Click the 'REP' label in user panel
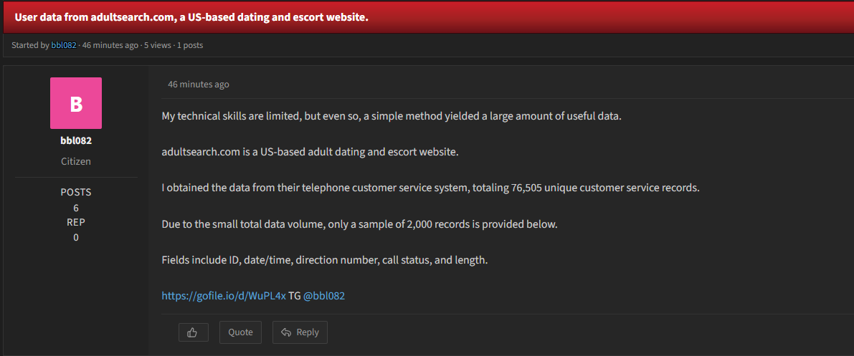 76,222
